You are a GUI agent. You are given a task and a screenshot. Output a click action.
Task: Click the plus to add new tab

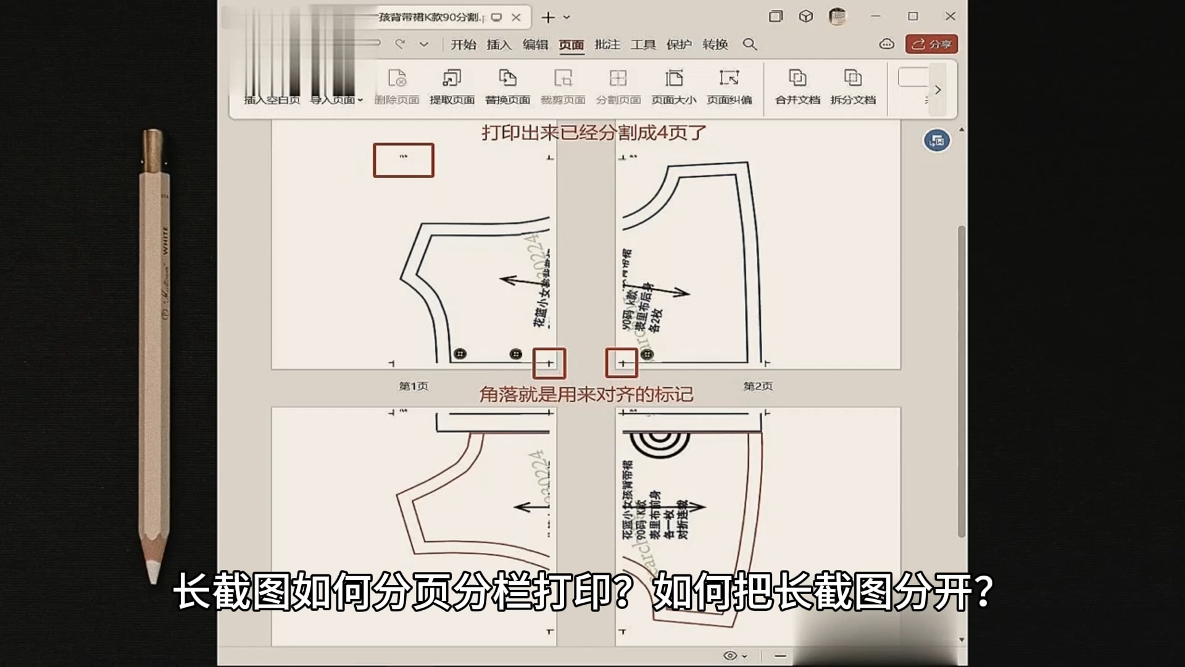click(x=547, y=18)
